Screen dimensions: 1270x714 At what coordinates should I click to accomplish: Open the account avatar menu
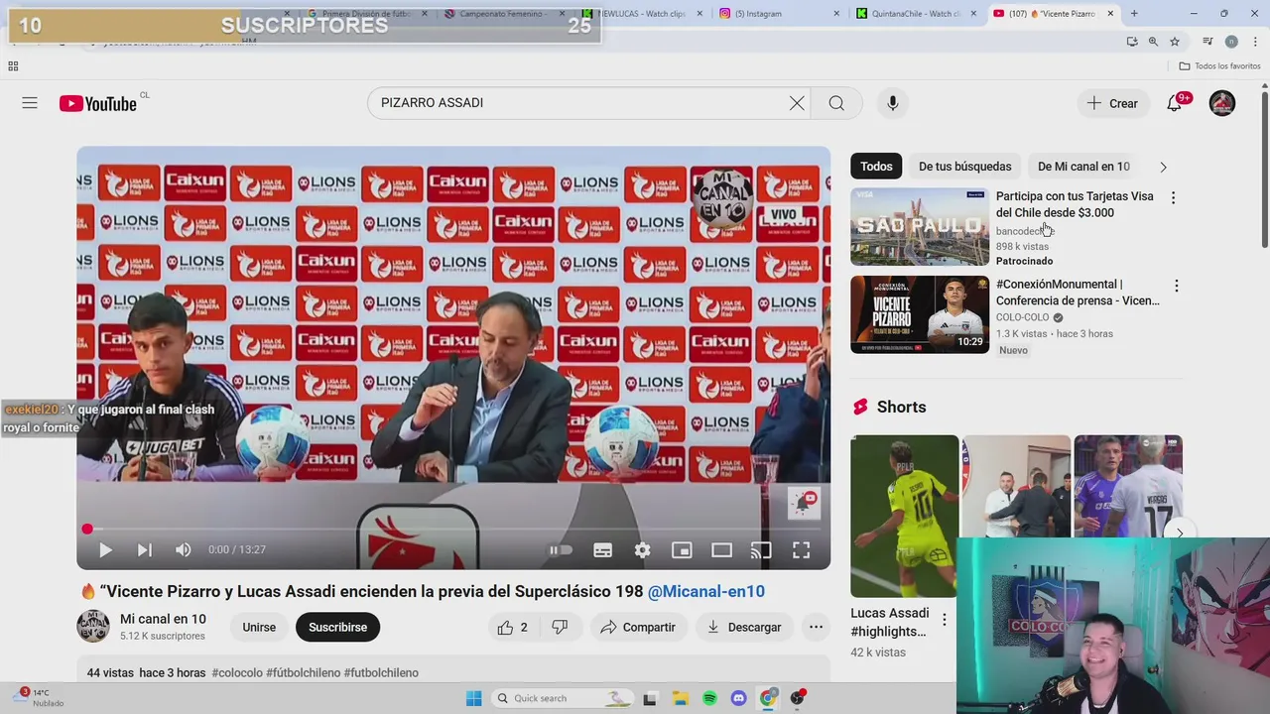pyautogui.click(x=1222, y=103)
